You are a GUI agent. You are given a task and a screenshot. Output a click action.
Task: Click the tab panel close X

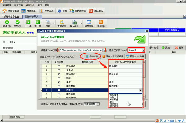pyautogui.click(x=184, y=16)
